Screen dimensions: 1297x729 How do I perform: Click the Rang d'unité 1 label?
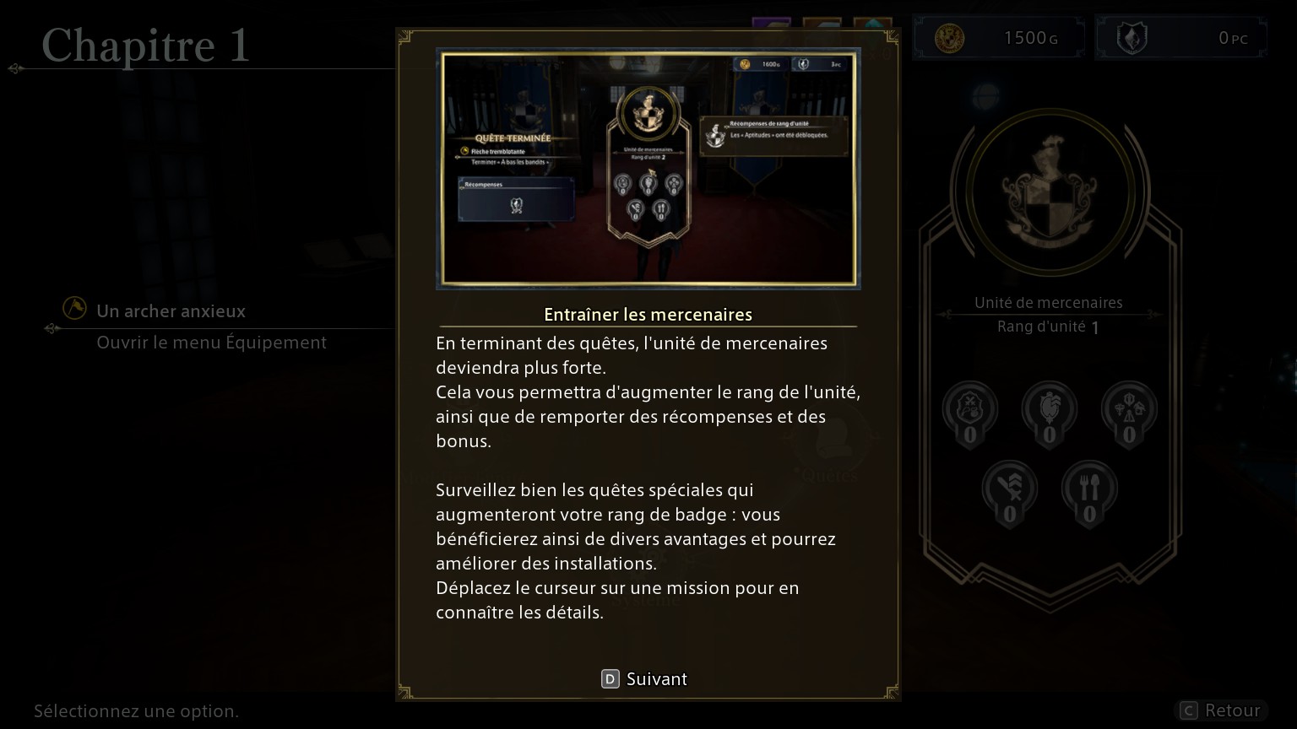pyautogui.click(x=1048, y=327)
